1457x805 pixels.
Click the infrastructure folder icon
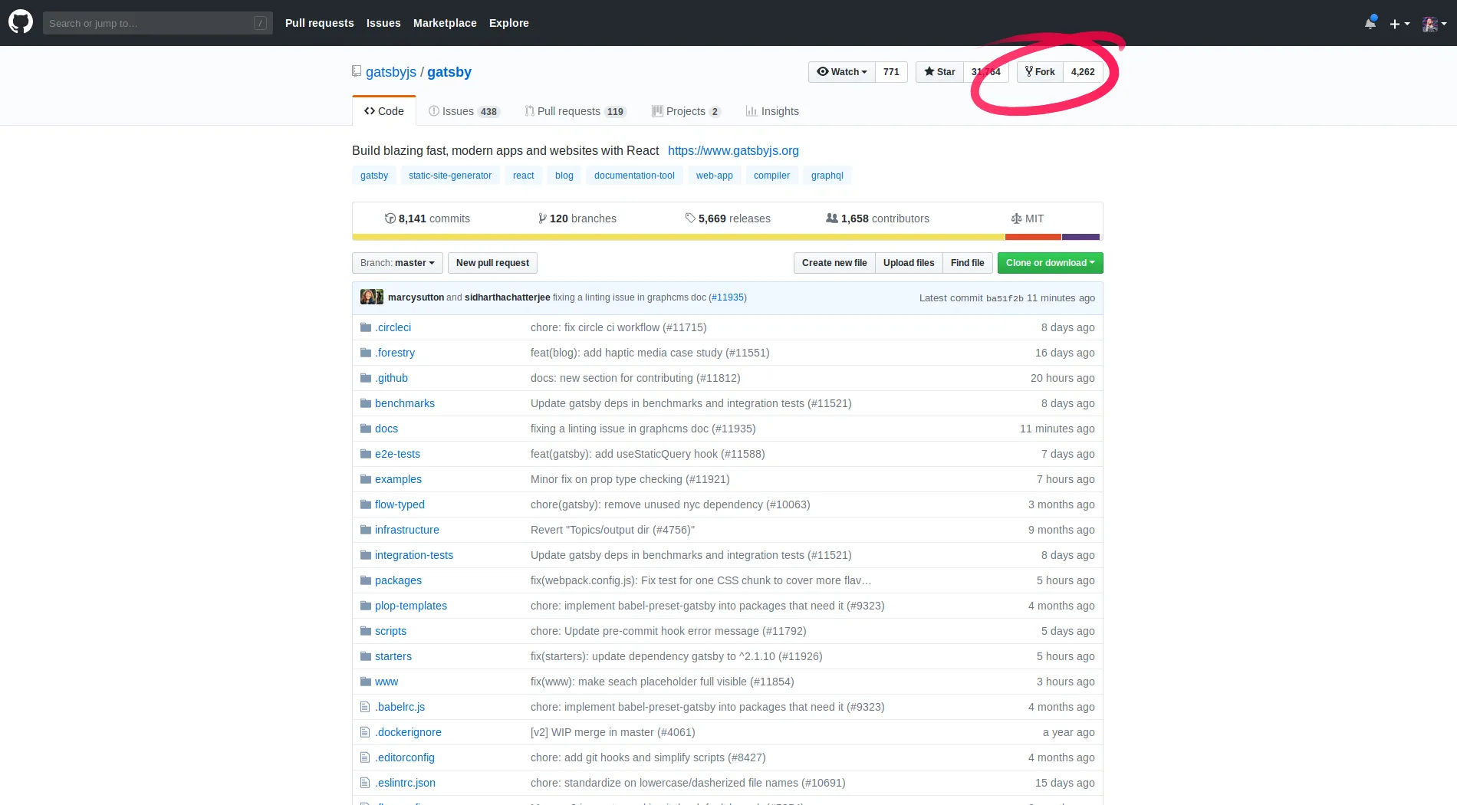[366, 530]
